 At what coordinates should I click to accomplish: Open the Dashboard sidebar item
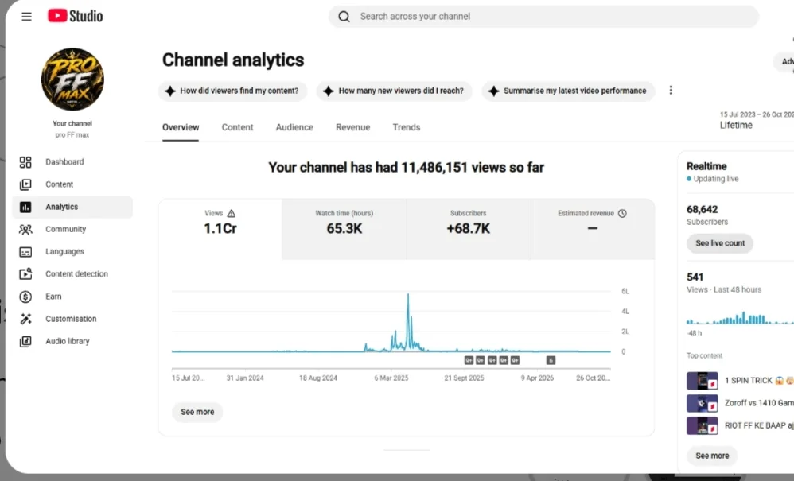[72, 162]
